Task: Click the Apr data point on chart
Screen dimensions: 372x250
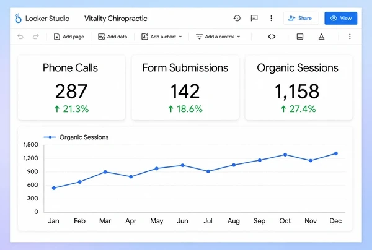Action: (131, 176)
